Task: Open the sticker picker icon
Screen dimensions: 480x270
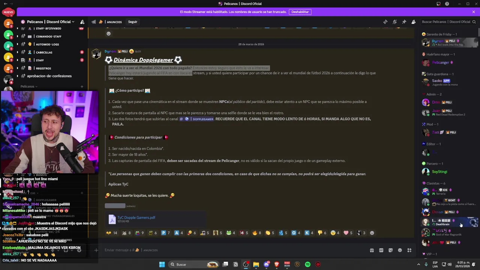Action: coord(390,250)
